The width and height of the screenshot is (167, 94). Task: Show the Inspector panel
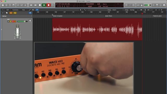click(6, 5)
